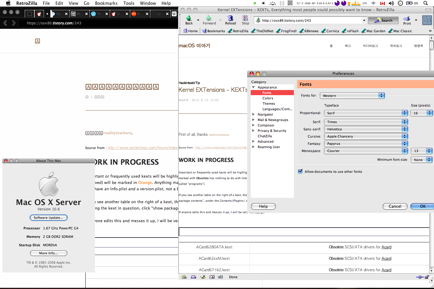
Task: Open the Navigator component from the status bar
Action: (x=184, y=277)
